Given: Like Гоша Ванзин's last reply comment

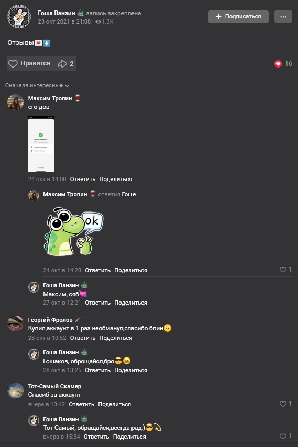Looking at the screenshot, I should pyautogui.click(x=283, y=436).
